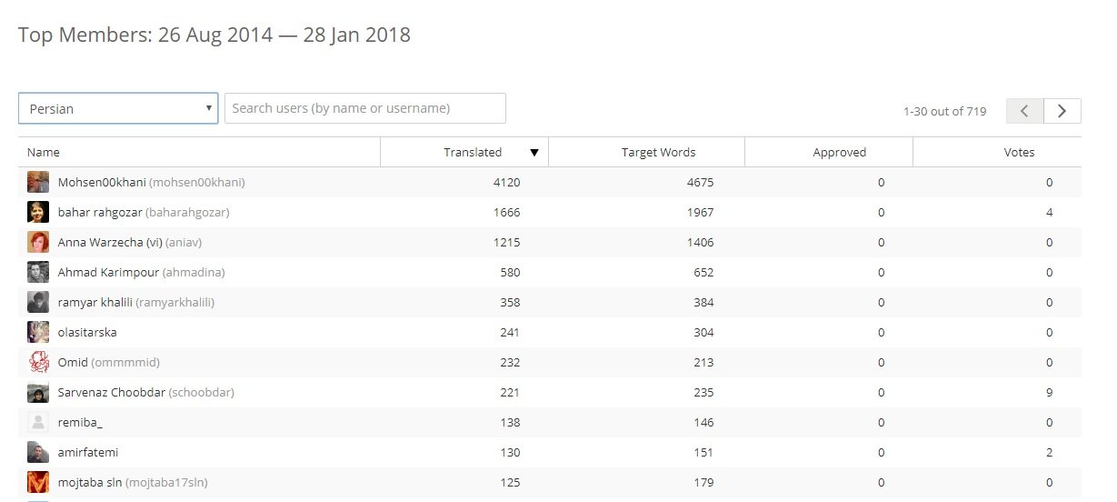Sort by Name column header

pos(44,153)
